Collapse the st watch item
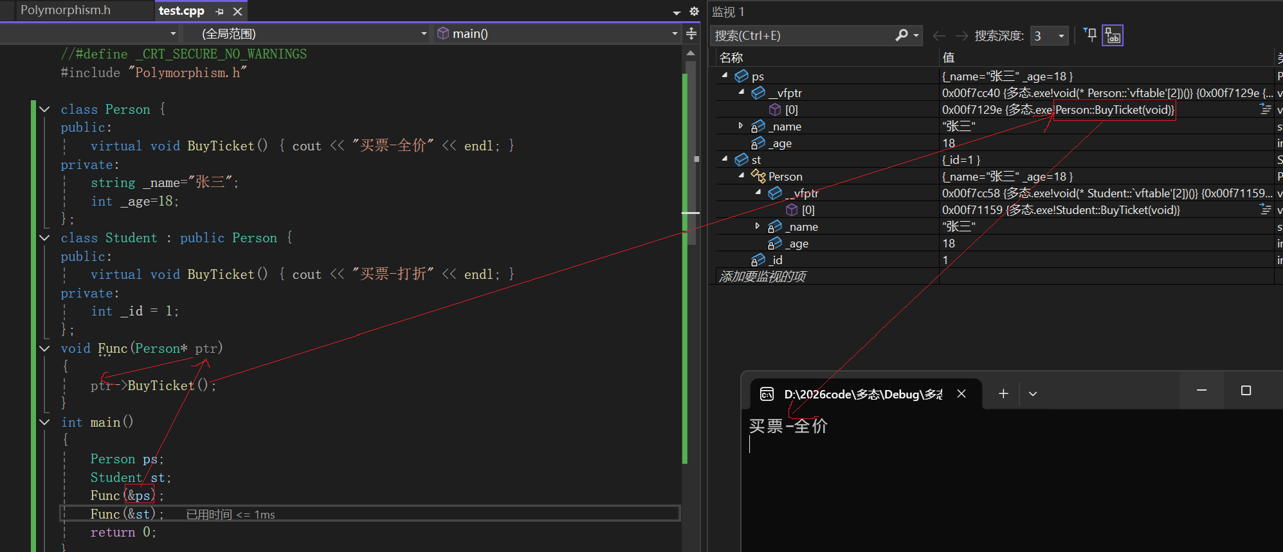 pyautogui.click(x=725, y=159)
